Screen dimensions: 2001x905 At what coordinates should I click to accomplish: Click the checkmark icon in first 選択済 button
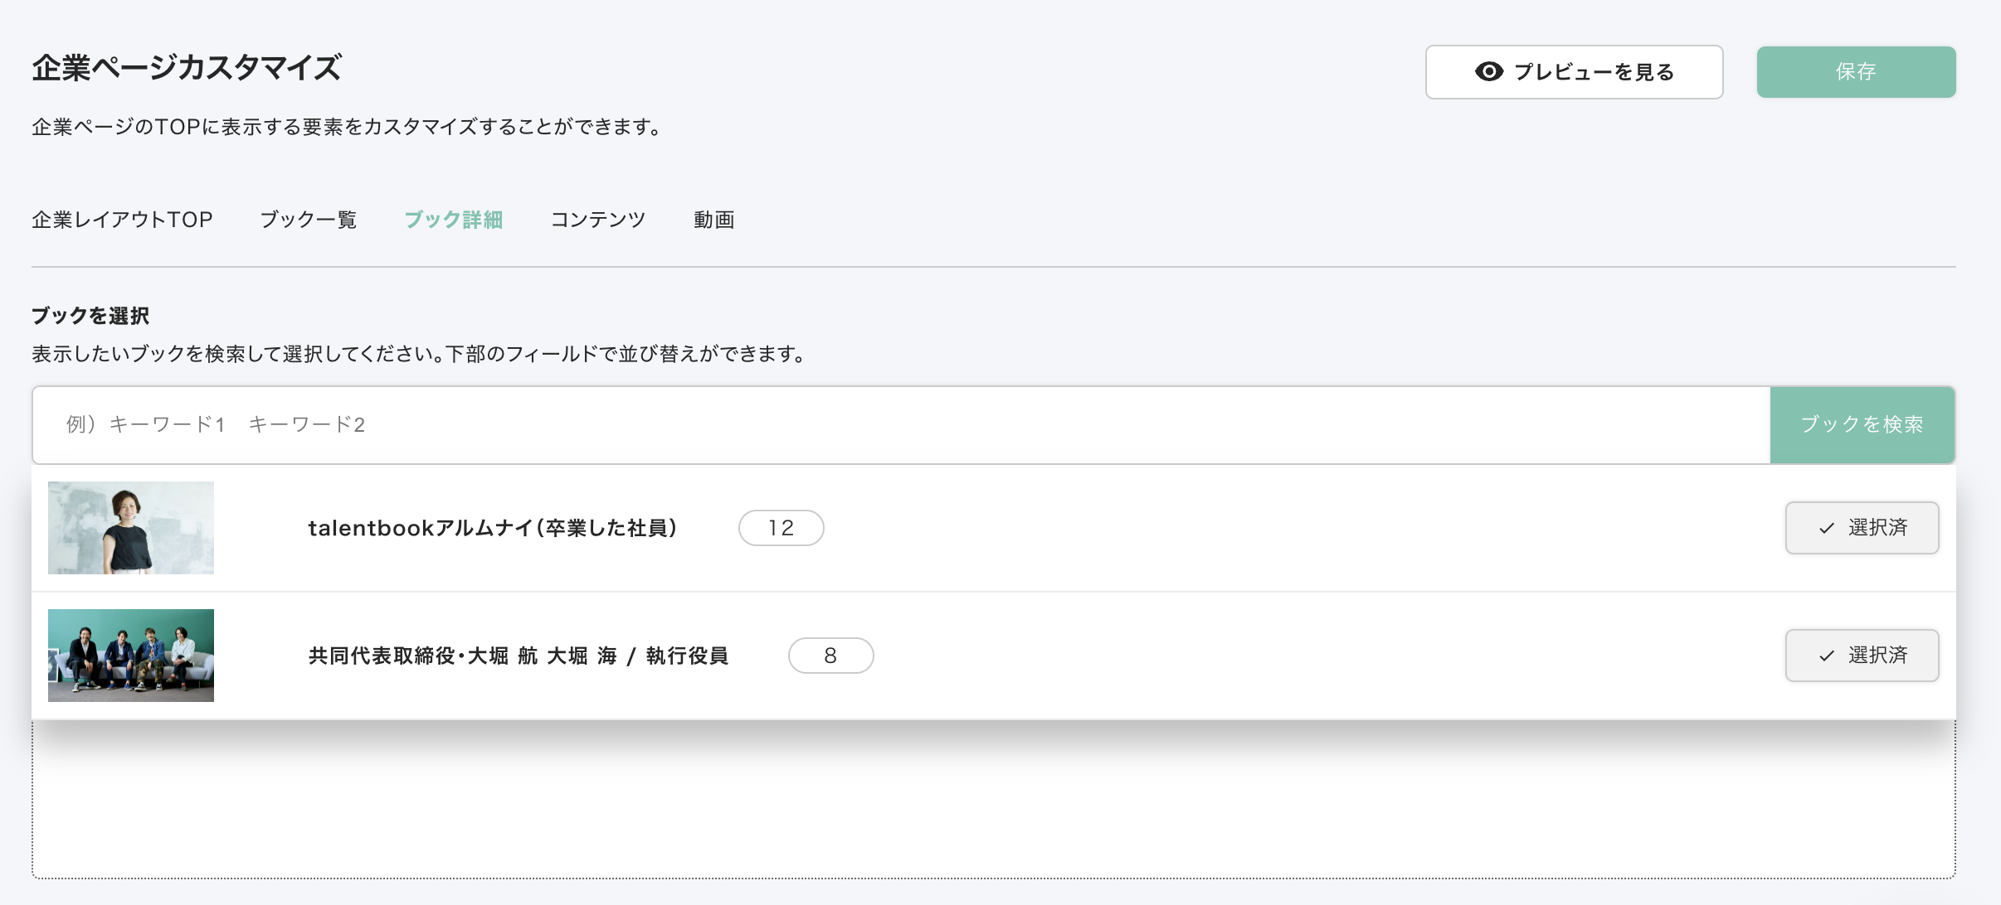(x=1826, y=529)
